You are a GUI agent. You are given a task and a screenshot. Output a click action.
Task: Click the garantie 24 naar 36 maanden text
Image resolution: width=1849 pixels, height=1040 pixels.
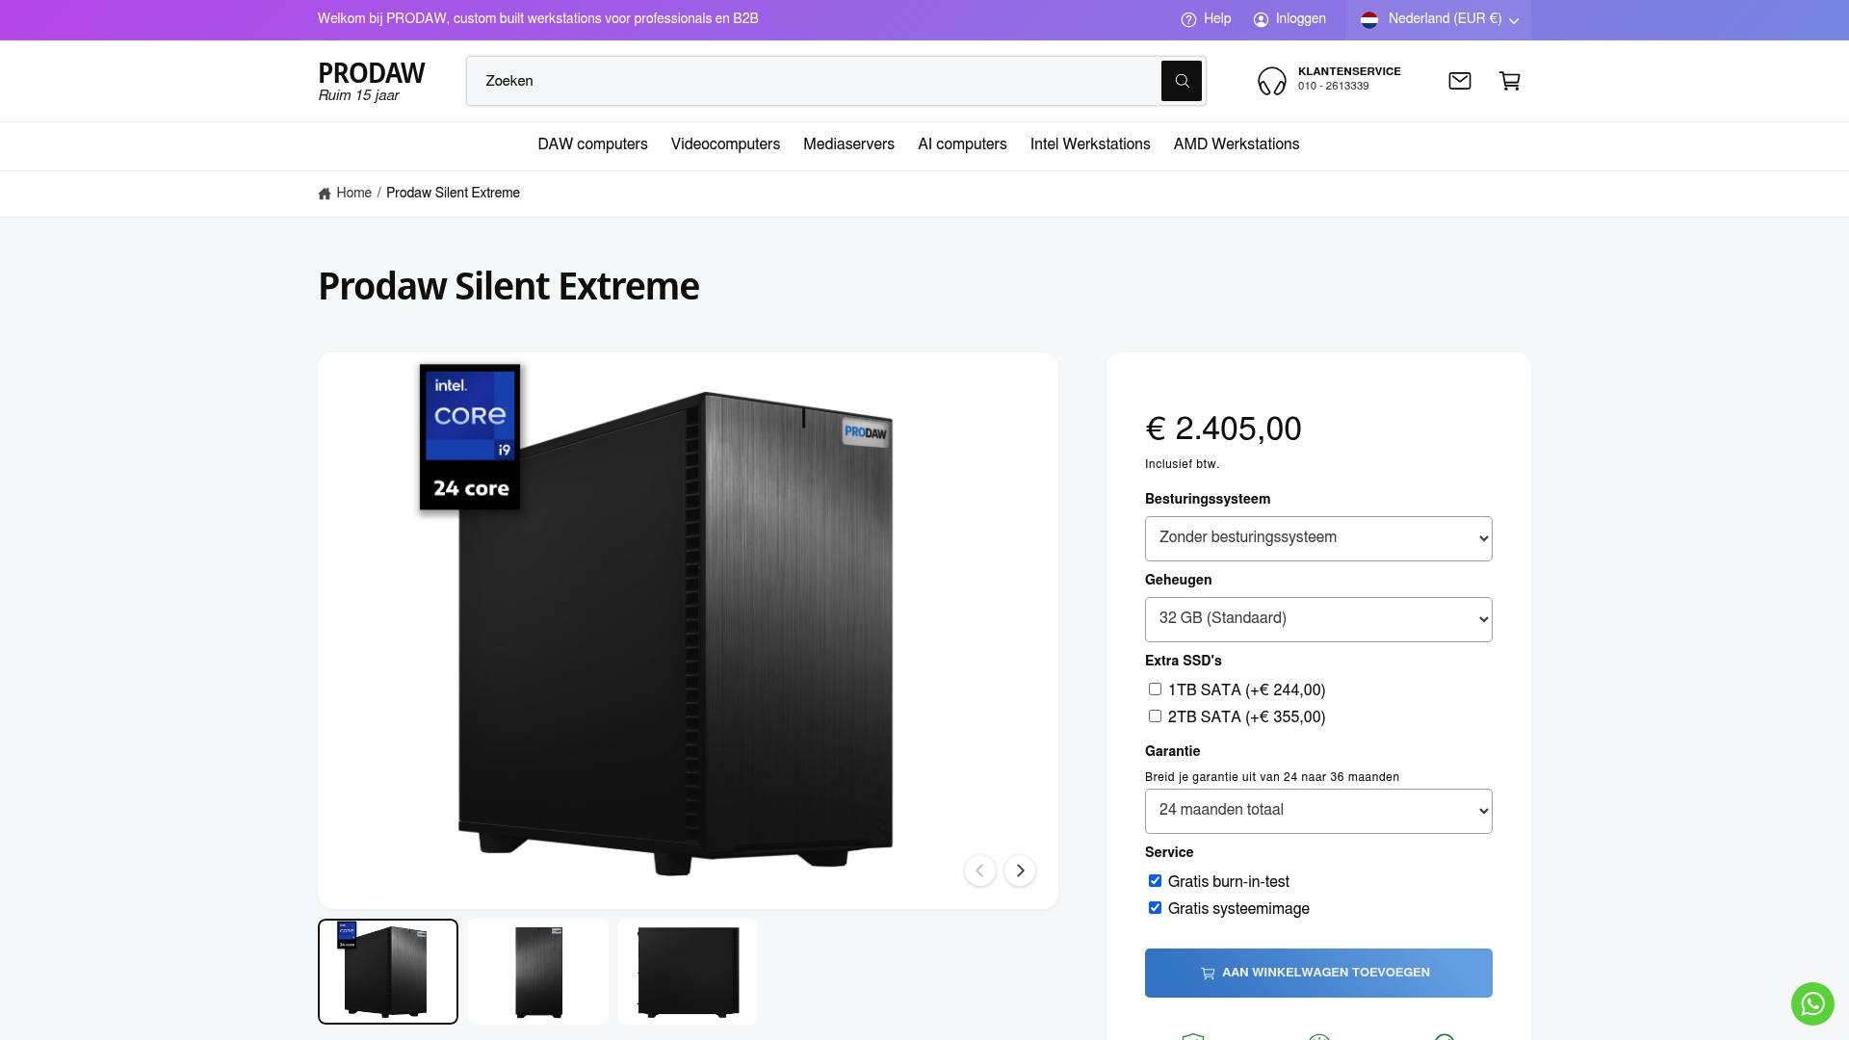click(1272, 777)
